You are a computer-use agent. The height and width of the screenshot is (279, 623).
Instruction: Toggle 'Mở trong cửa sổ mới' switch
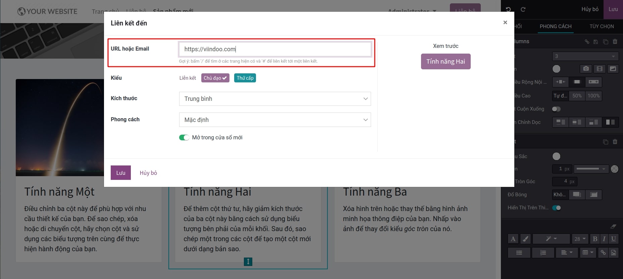184,138
